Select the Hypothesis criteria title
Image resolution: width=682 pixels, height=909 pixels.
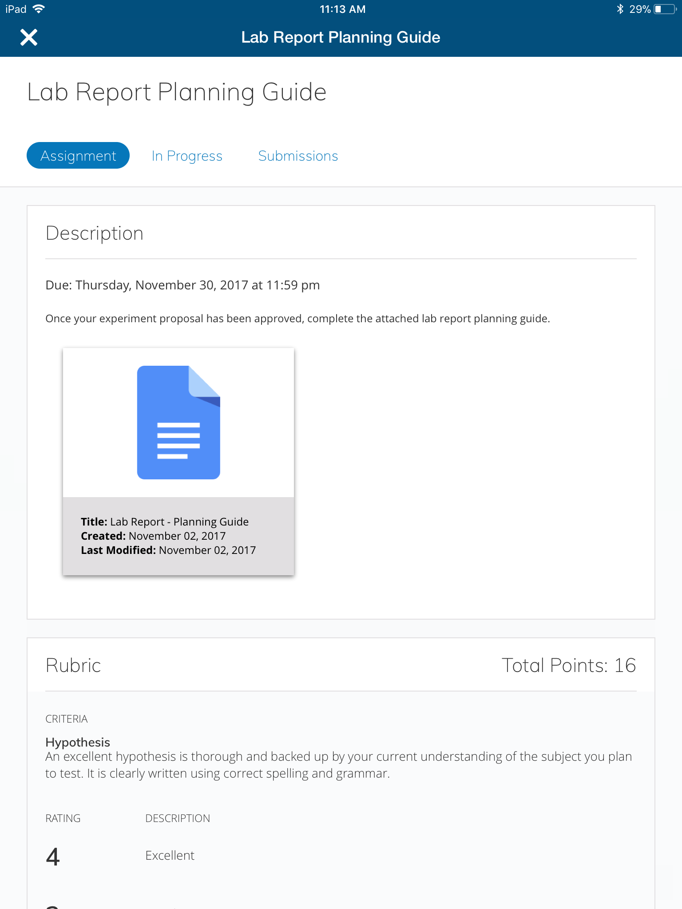[78, 742]
